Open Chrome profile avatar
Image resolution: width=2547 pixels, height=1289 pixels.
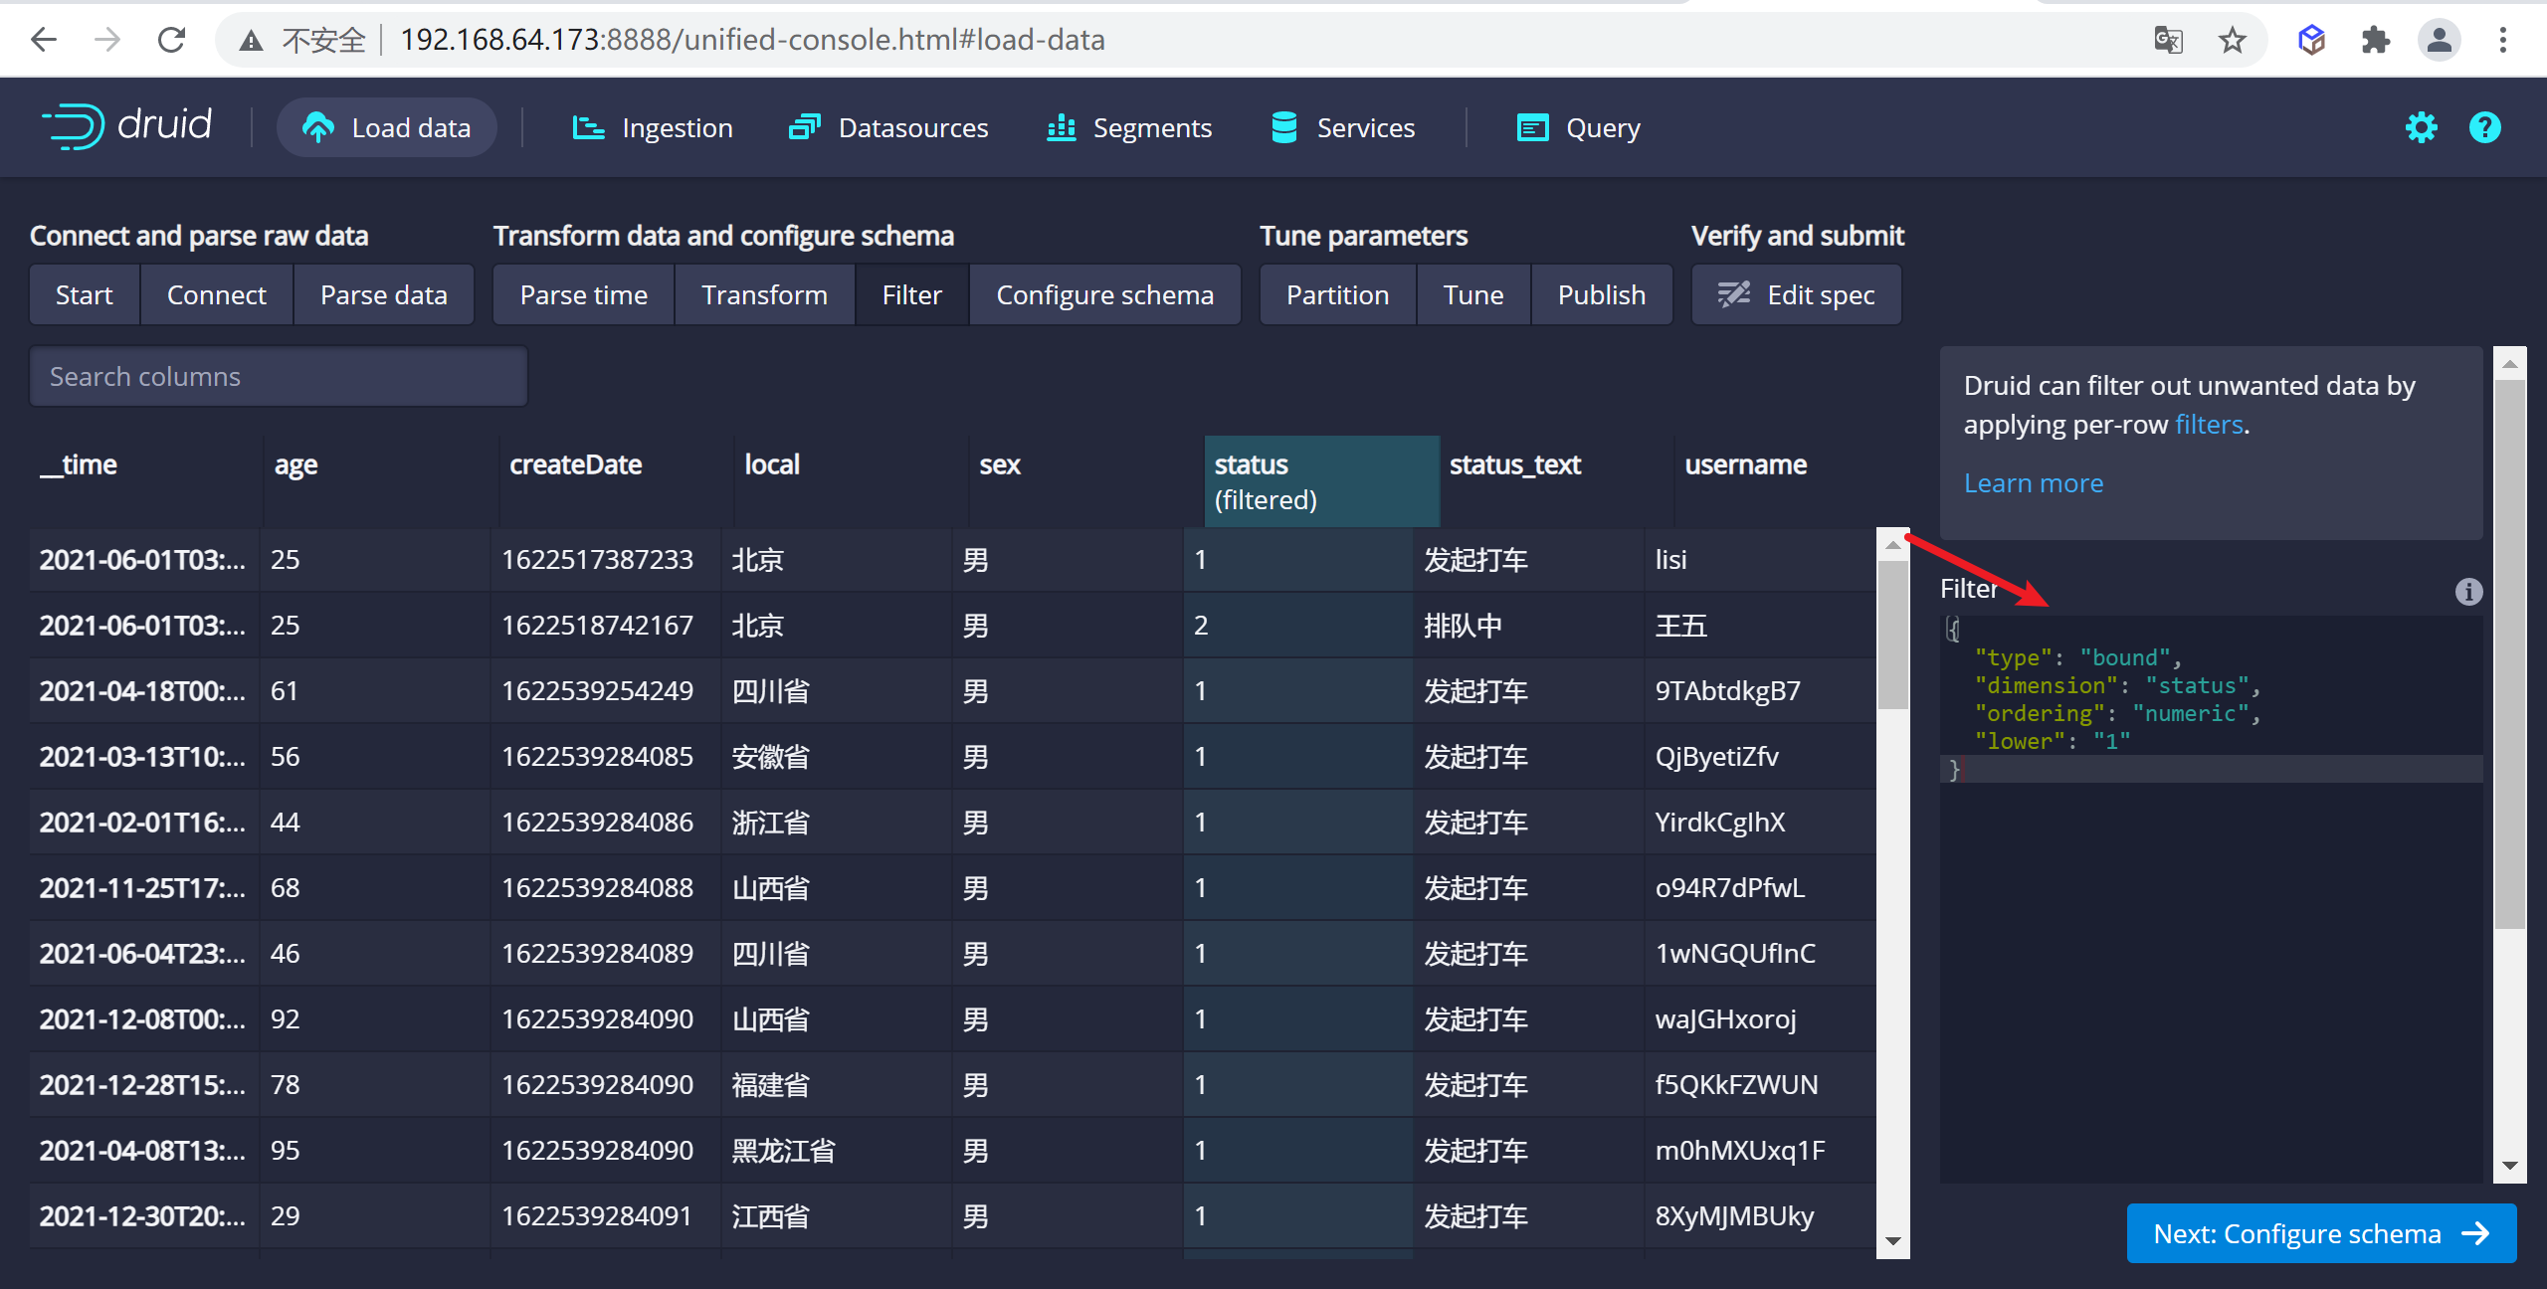point(2439,40)
